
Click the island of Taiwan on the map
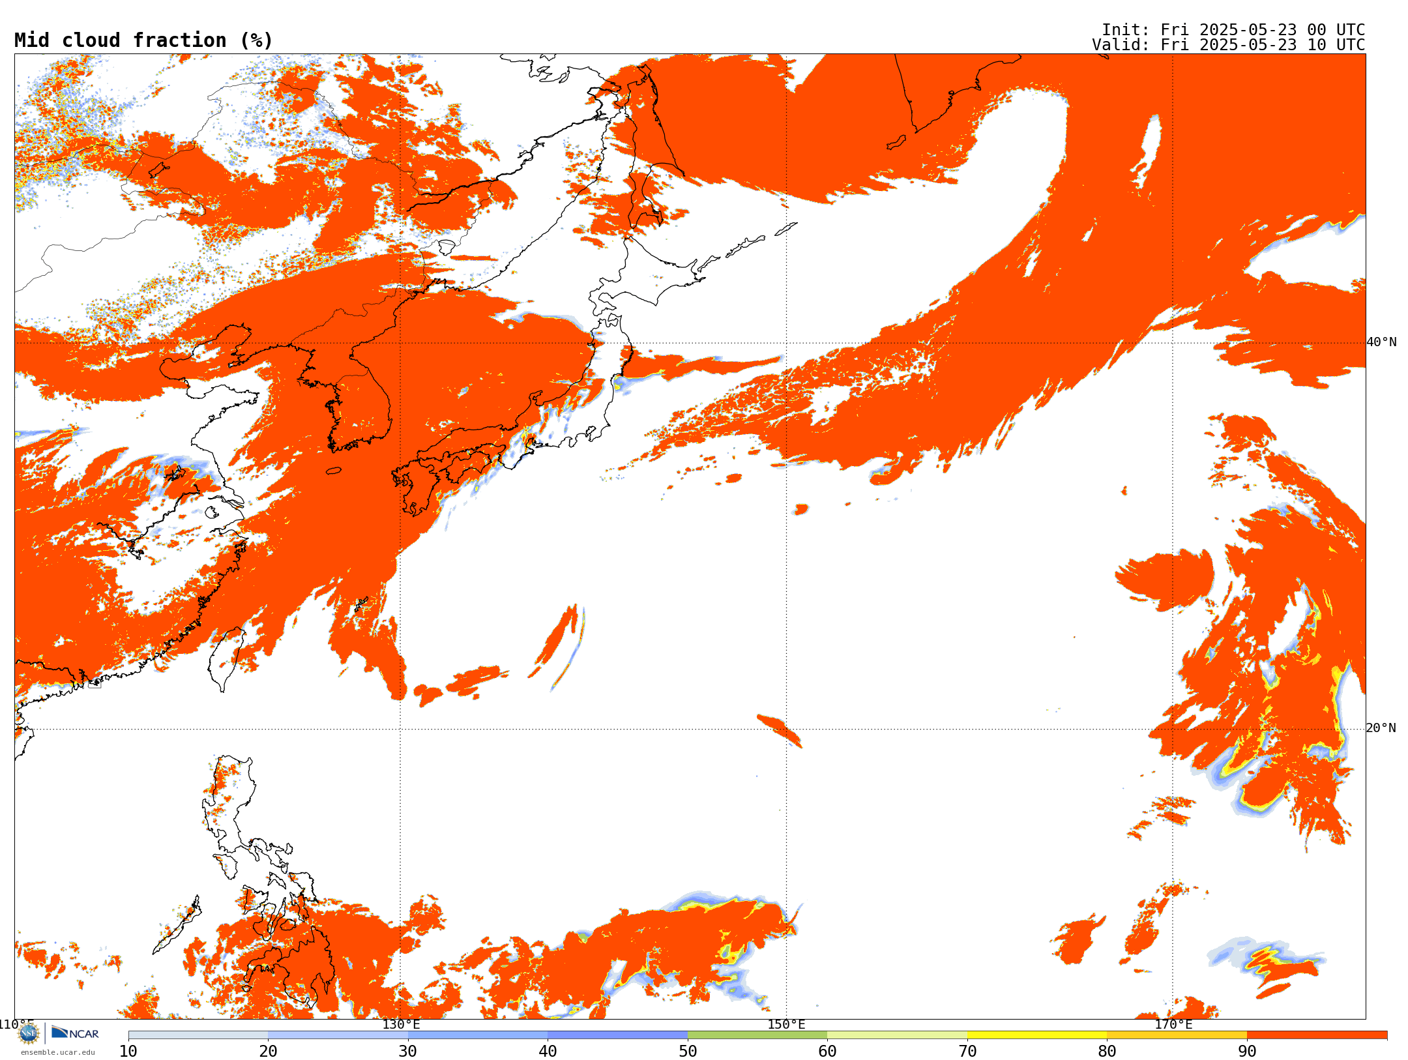coord(226,658)
